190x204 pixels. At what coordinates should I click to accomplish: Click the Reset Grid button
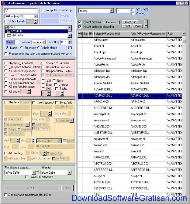click(x=130, y=22)
